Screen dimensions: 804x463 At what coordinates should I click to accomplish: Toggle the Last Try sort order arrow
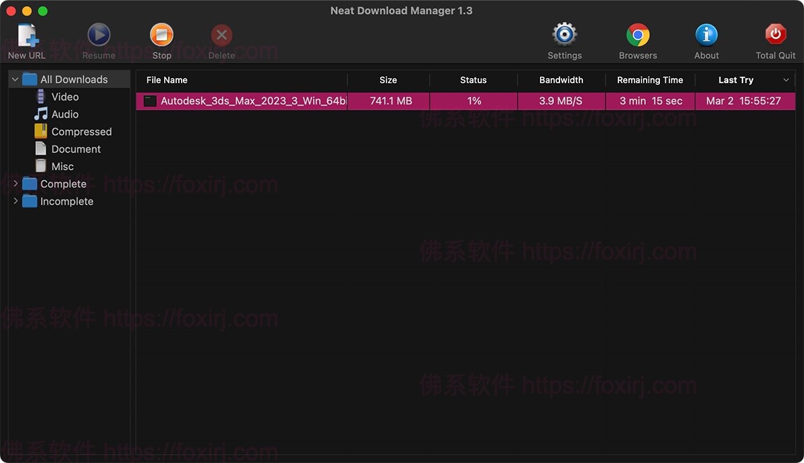click(x=787, y=80)
